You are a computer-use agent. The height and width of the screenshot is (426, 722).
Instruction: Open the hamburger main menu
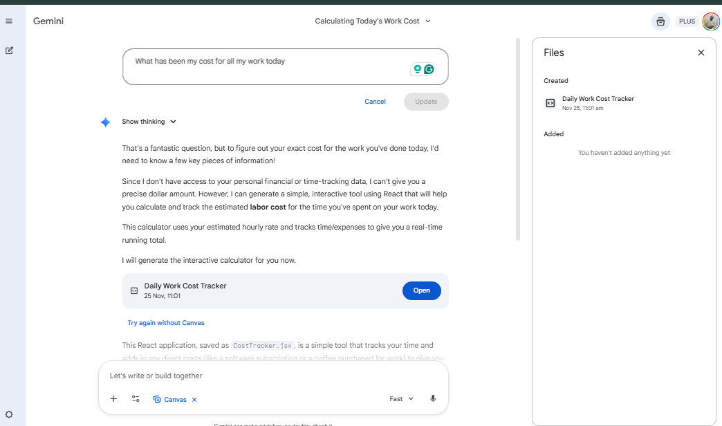click(x=9, y=21)
